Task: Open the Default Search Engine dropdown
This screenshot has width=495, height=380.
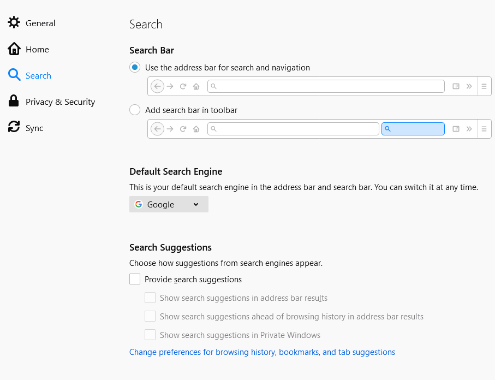Action: pyautogui.click(x=169, y=204)
